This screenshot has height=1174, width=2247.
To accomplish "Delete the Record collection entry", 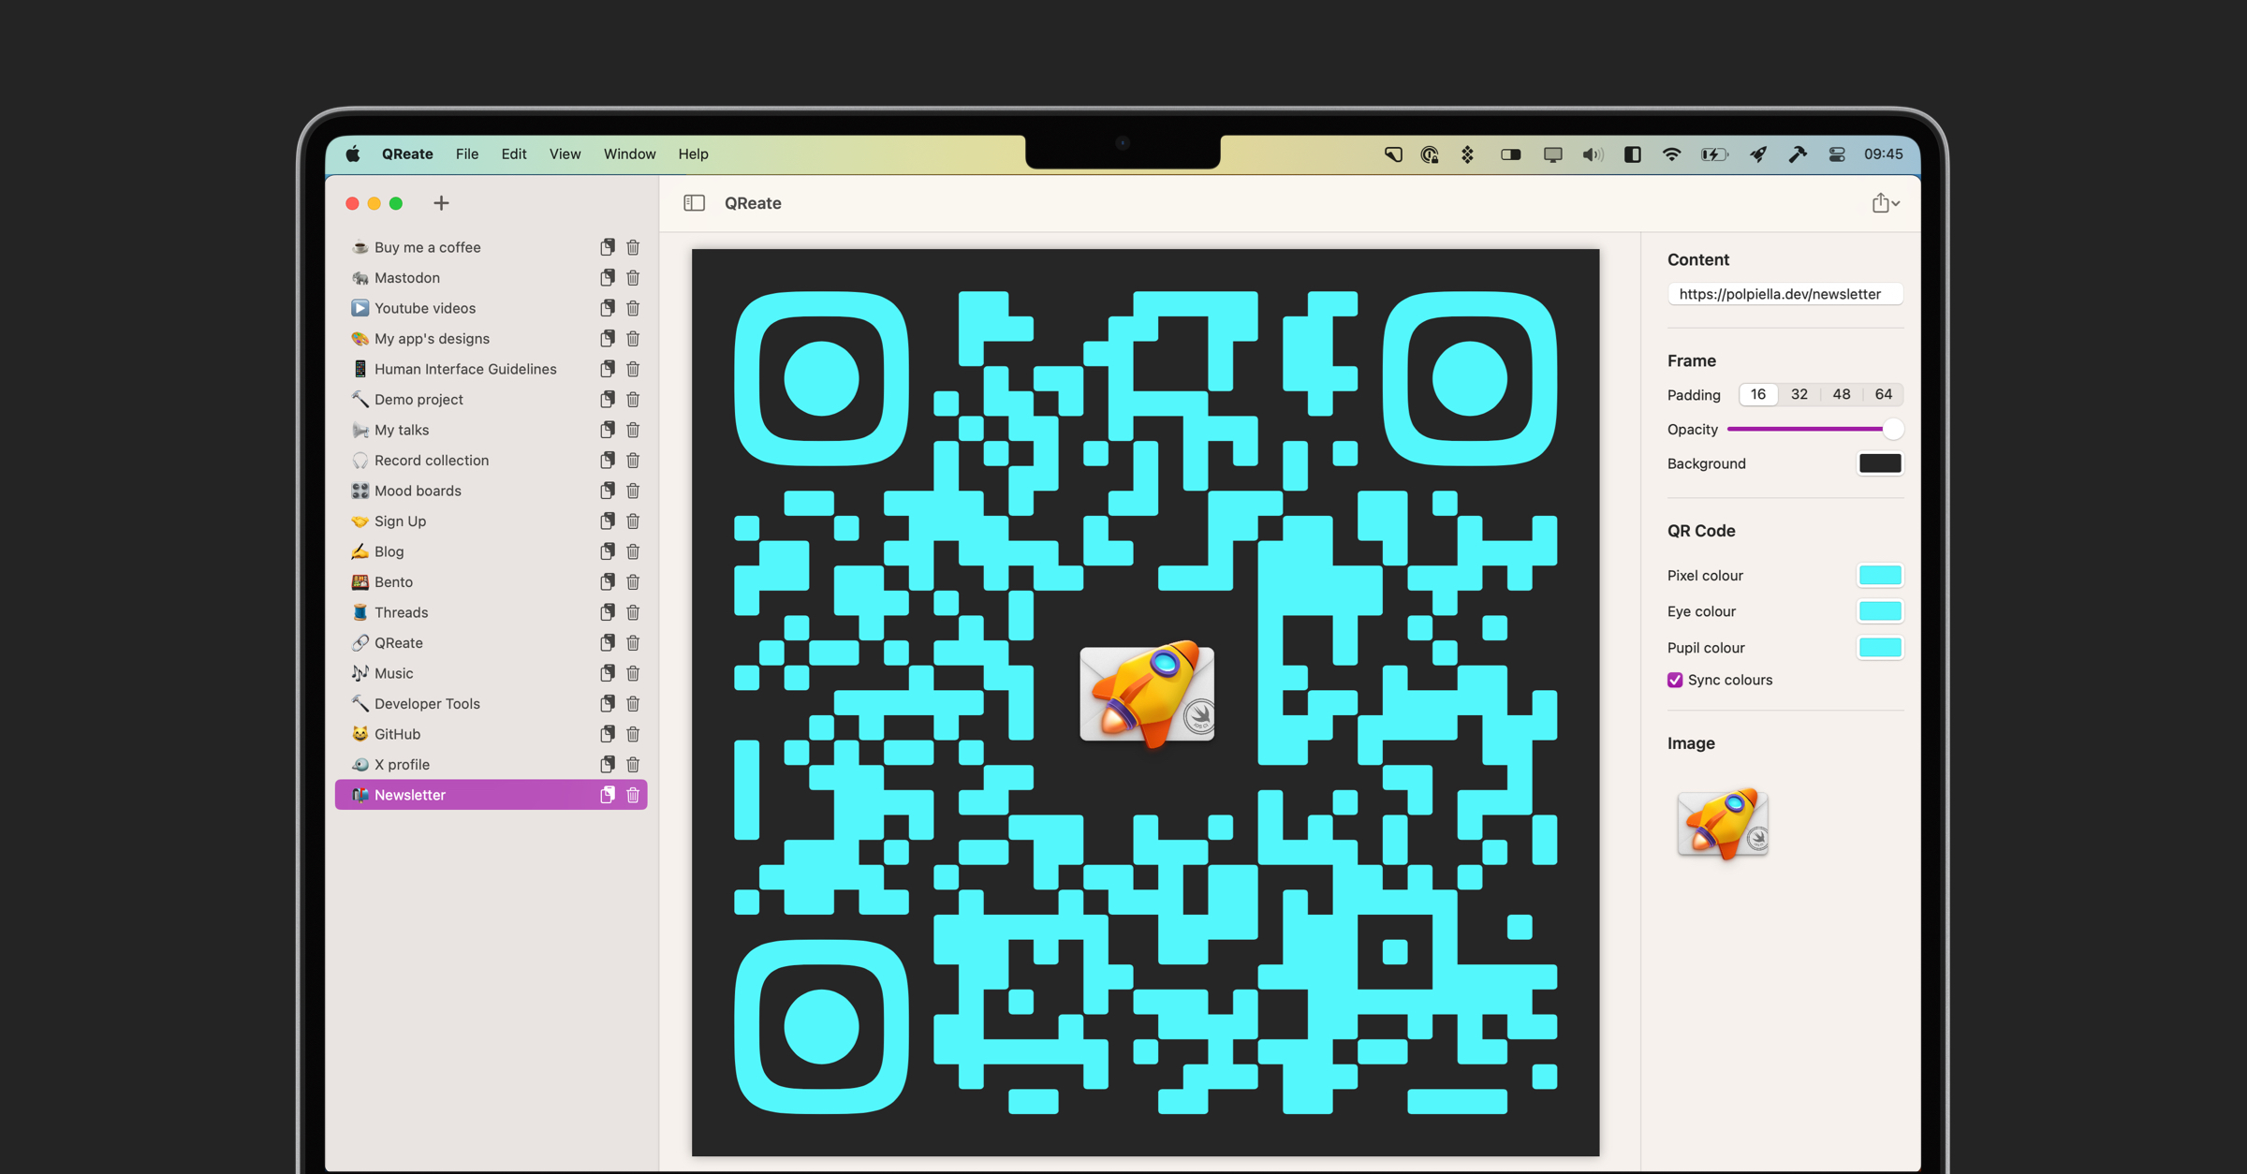I will click(x=633, y=461).
